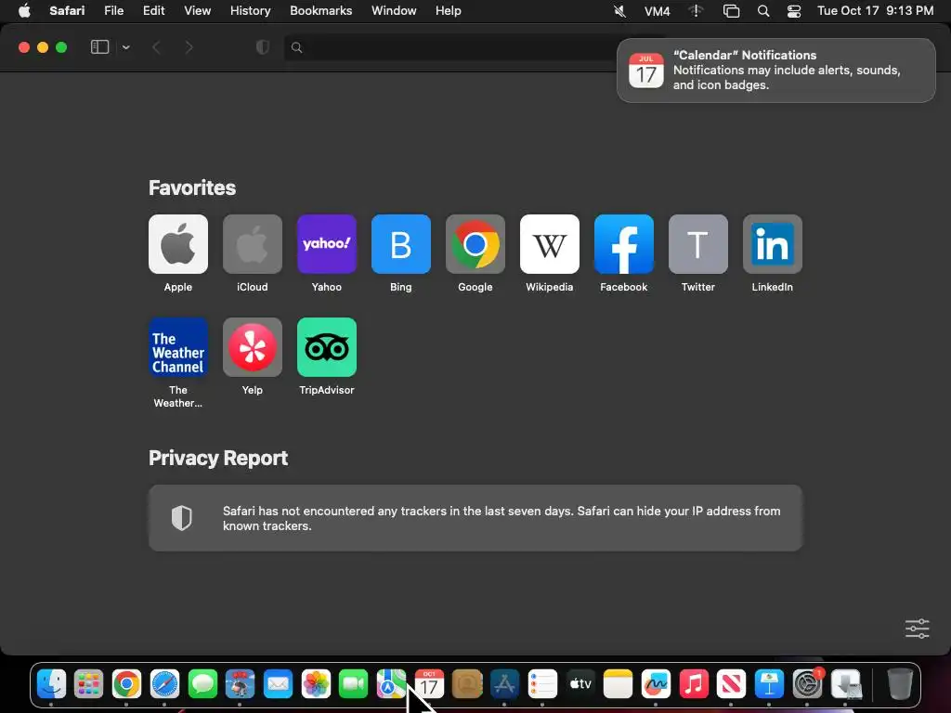Open Music from the Dock
951x713 pixels.
coord(693,684)
